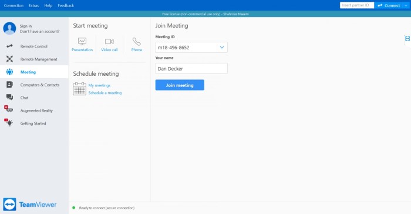Click the user avatar profile icon
The height and width of the screenshot is (214, 411).
9,28
